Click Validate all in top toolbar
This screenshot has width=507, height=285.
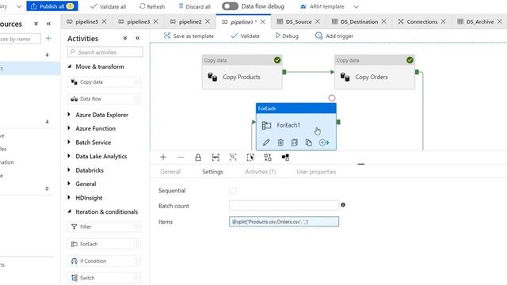click(109, 6)
